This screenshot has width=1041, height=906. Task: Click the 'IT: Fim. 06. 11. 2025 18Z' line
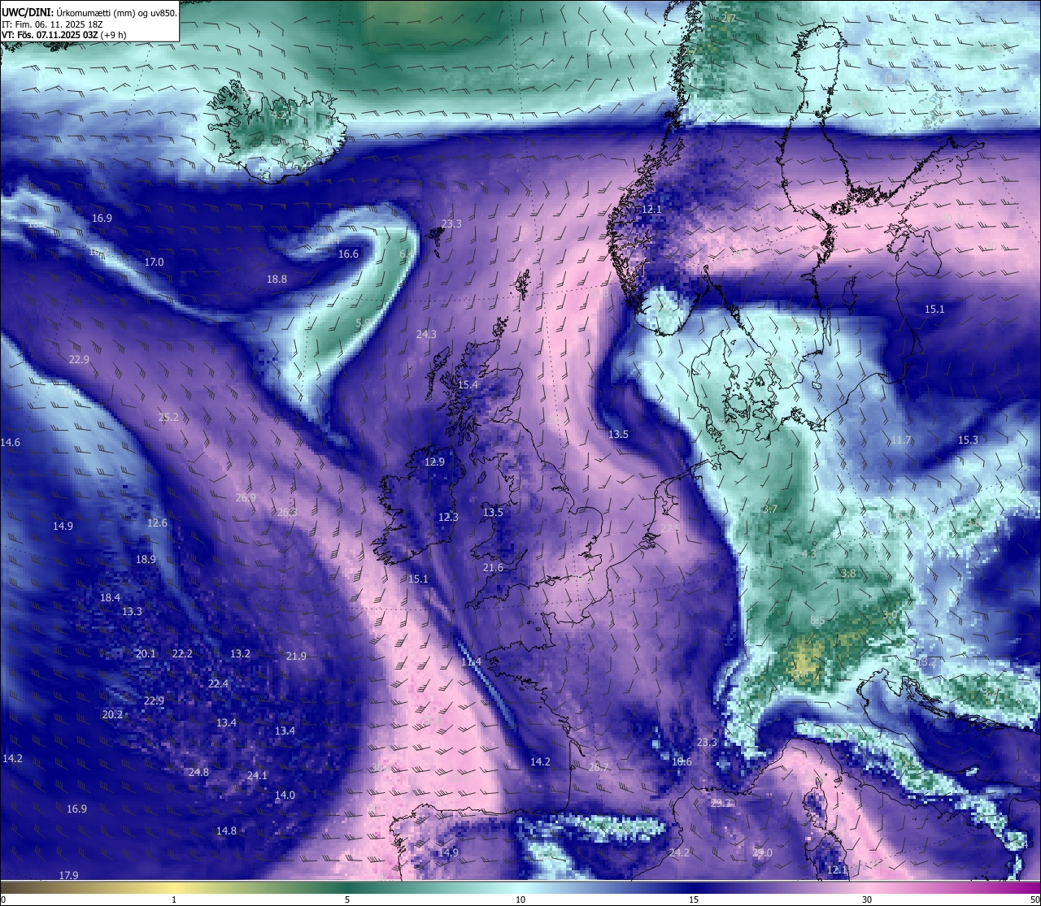(x=51, y=24)
